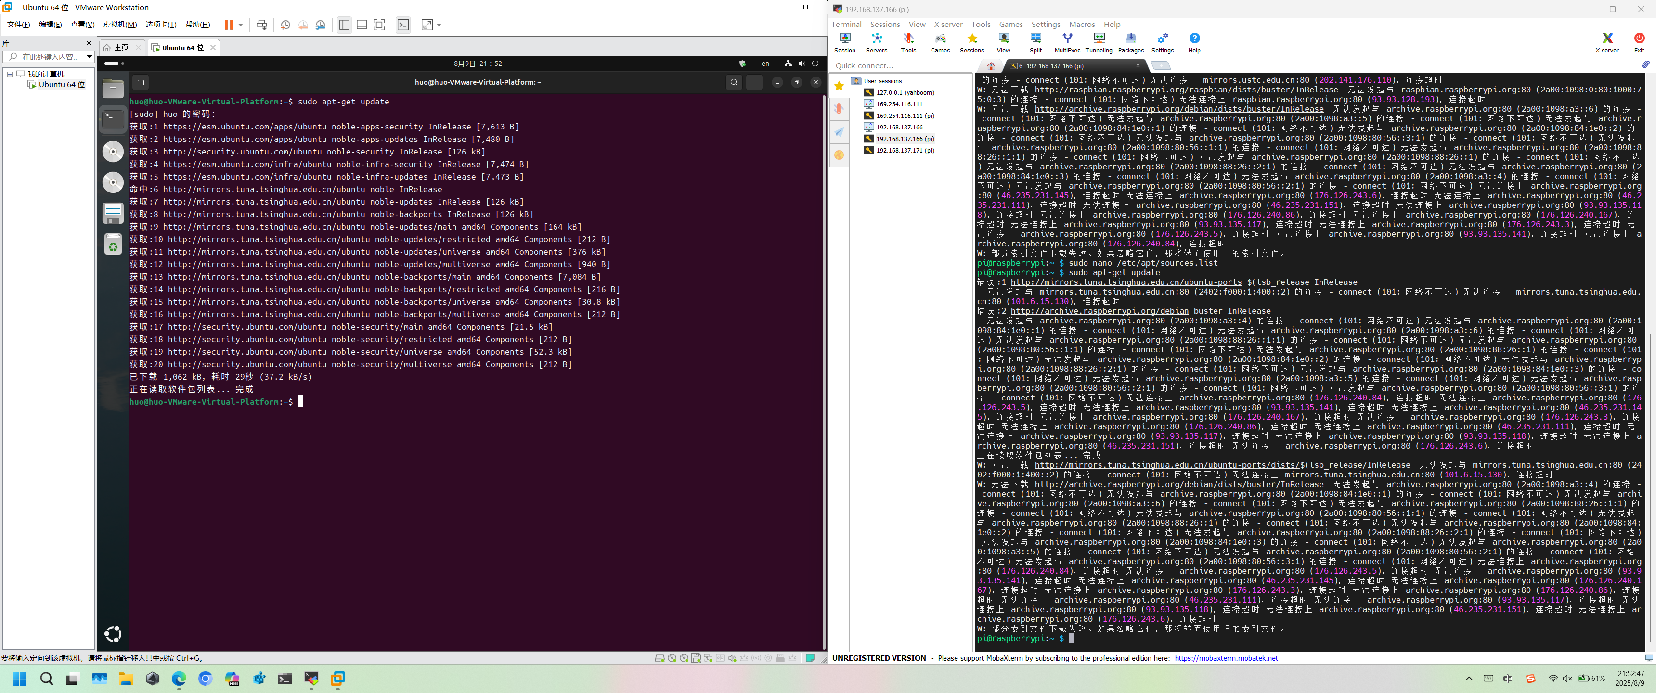Viewport: 1656px width, 693px height.
Task: Open the Games toolbar icon in MobaXterm
Action: point(940,43)
